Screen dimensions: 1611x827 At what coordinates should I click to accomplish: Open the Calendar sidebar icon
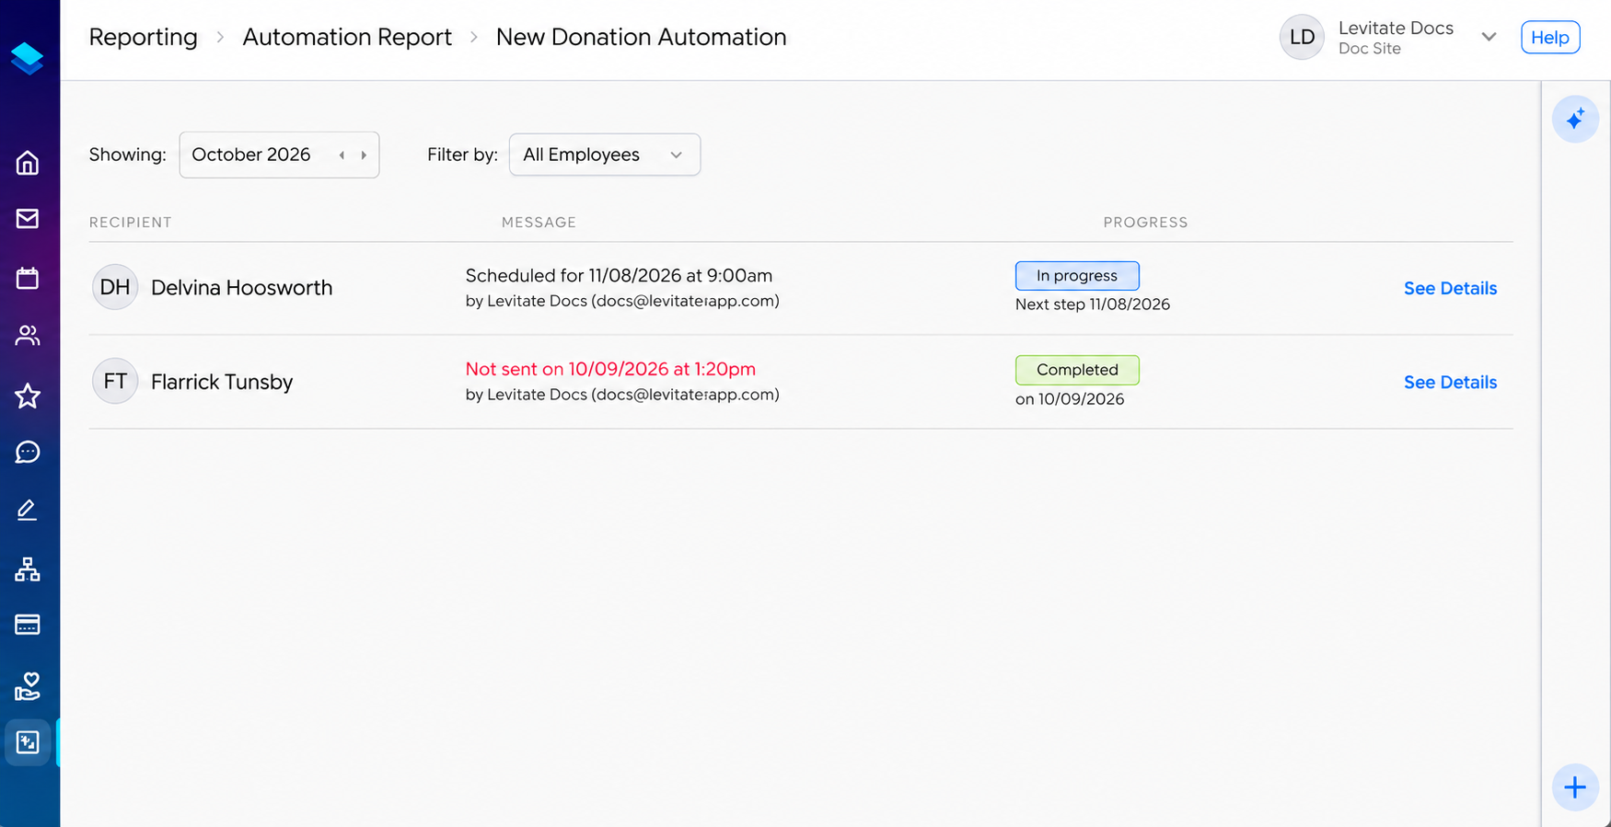point(28,278)
